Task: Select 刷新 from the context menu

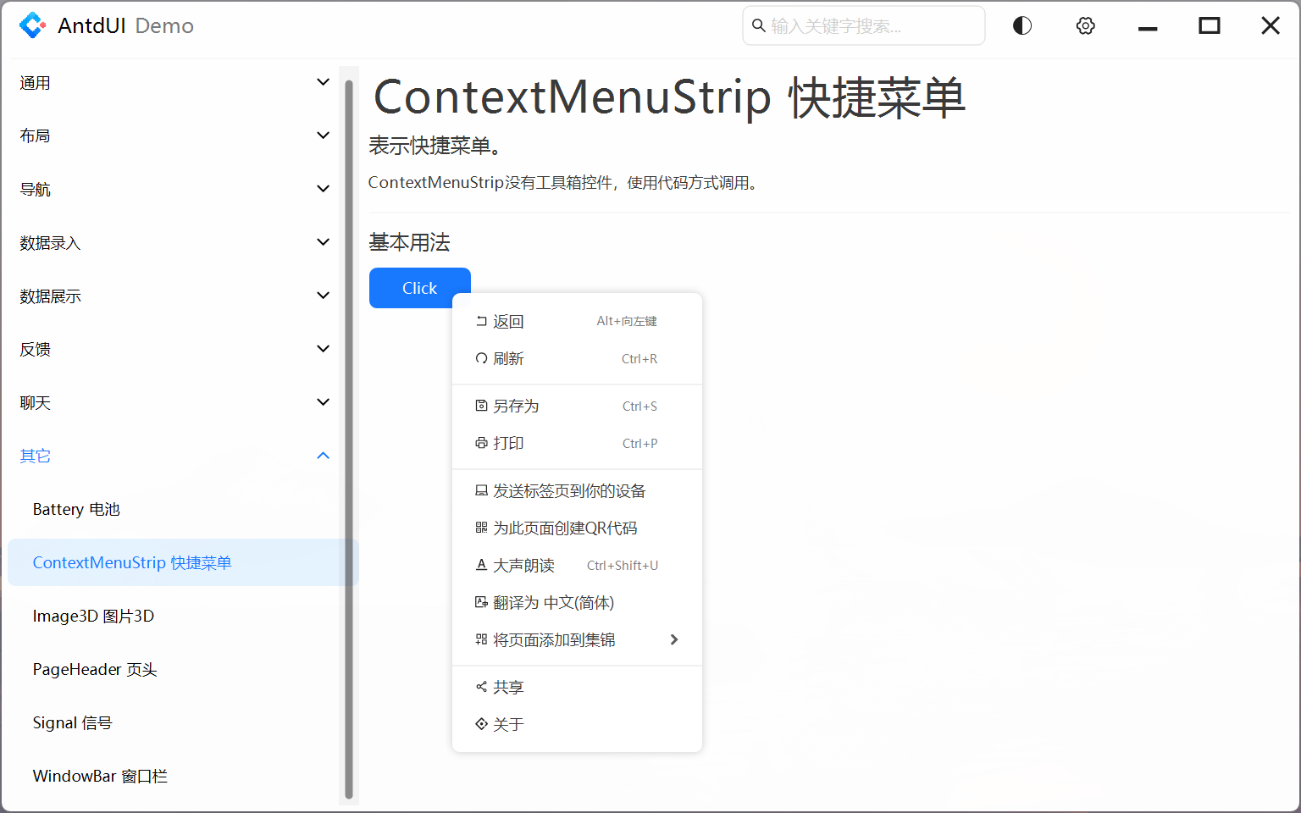Action: (509, 357)
